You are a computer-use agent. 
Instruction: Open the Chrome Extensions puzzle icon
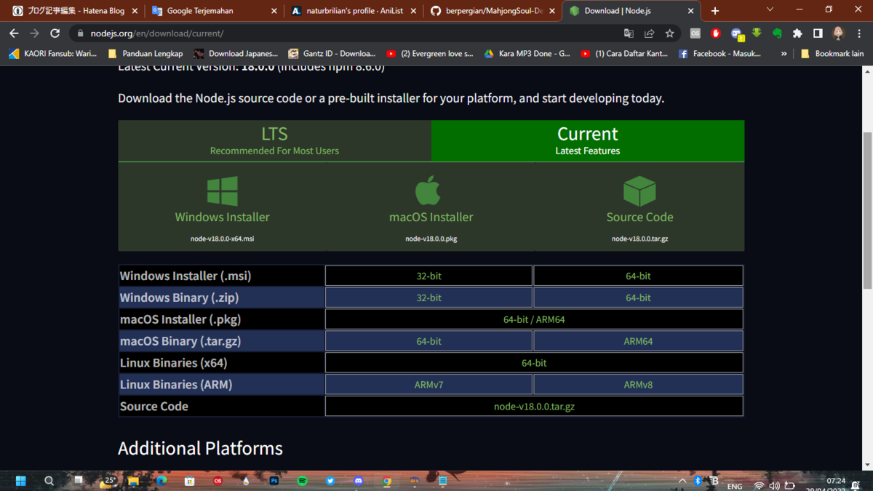coord(797,33)
